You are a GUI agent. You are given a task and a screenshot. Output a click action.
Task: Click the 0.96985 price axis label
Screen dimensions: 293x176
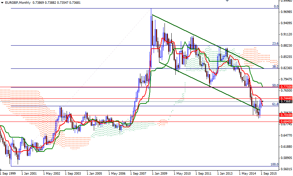pos(287,12)
